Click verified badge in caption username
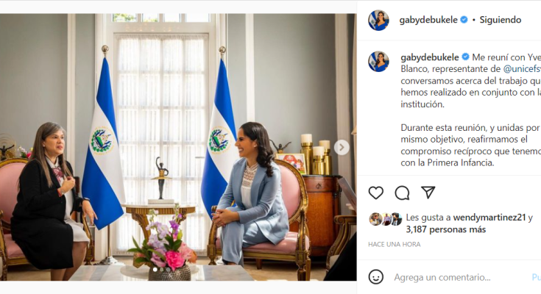 click(x=465, y=57)
